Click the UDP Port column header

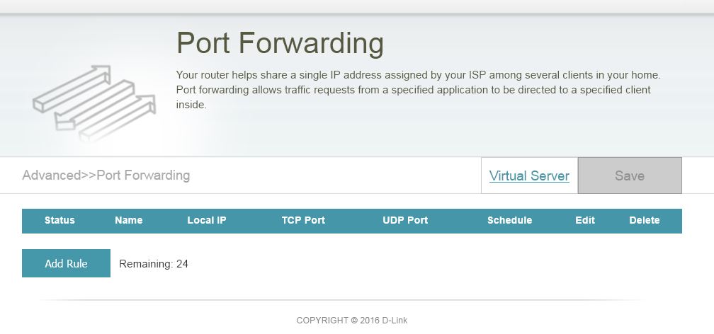click(x=405, y=220)
